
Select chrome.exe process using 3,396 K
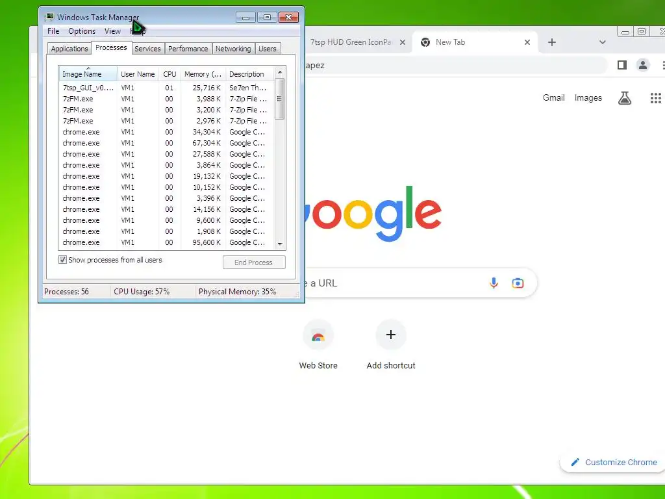point(166,198)
